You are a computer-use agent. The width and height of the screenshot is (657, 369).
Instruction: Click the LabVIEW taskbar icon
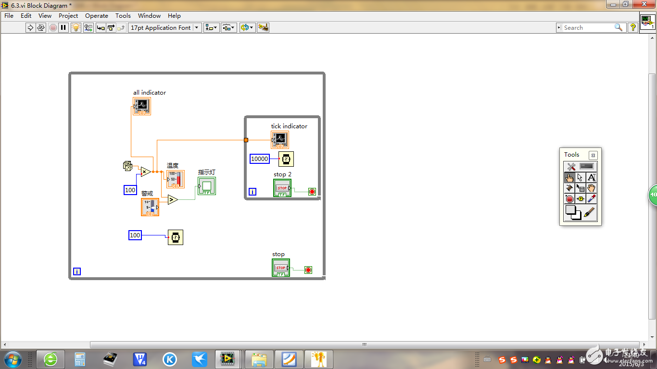227,359
